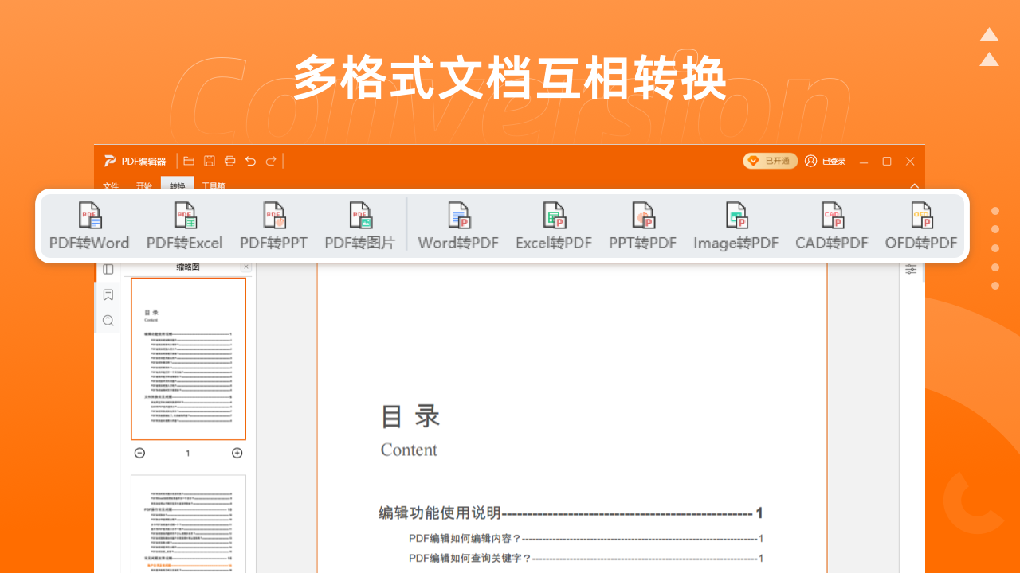Click the undo arrow icon
1020x573 pixels.
click(250, 161)
